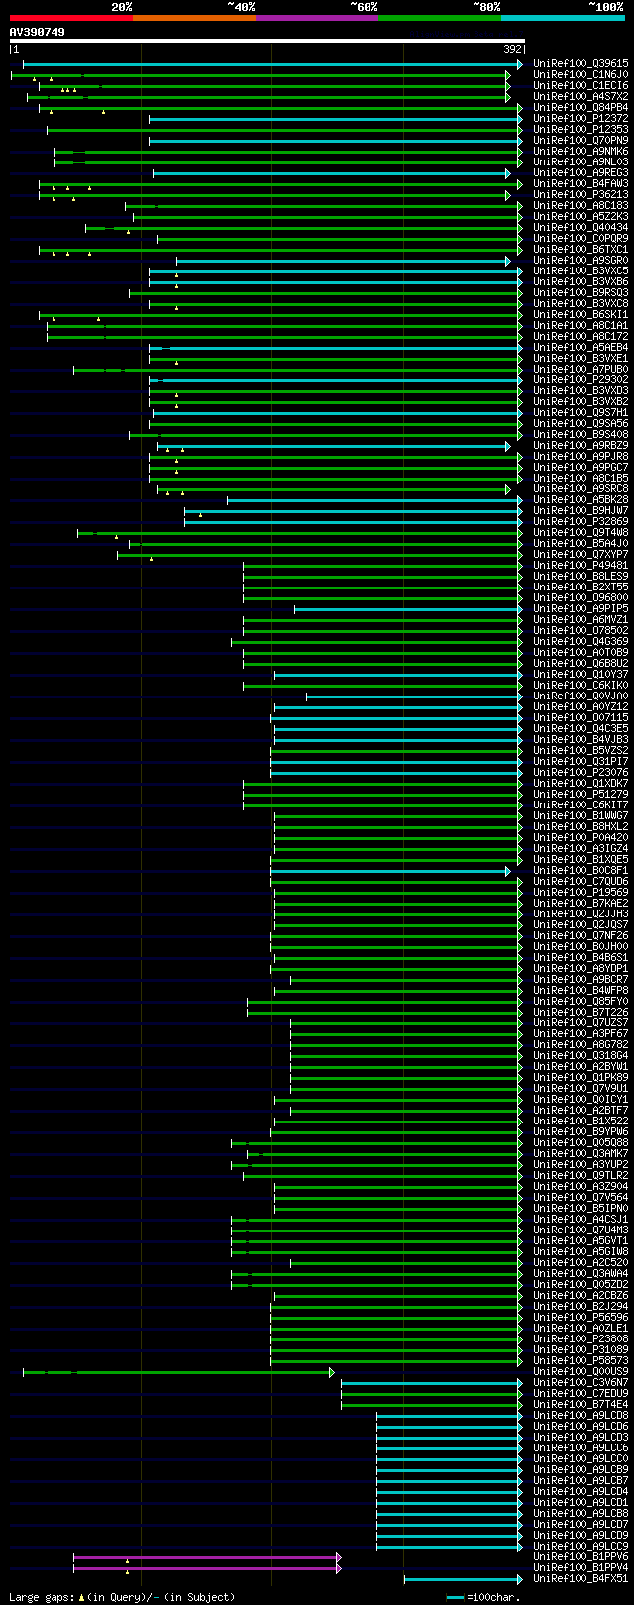Open hit UniRef100_P32869
The image size is (634, 1605).
[581, 521]
